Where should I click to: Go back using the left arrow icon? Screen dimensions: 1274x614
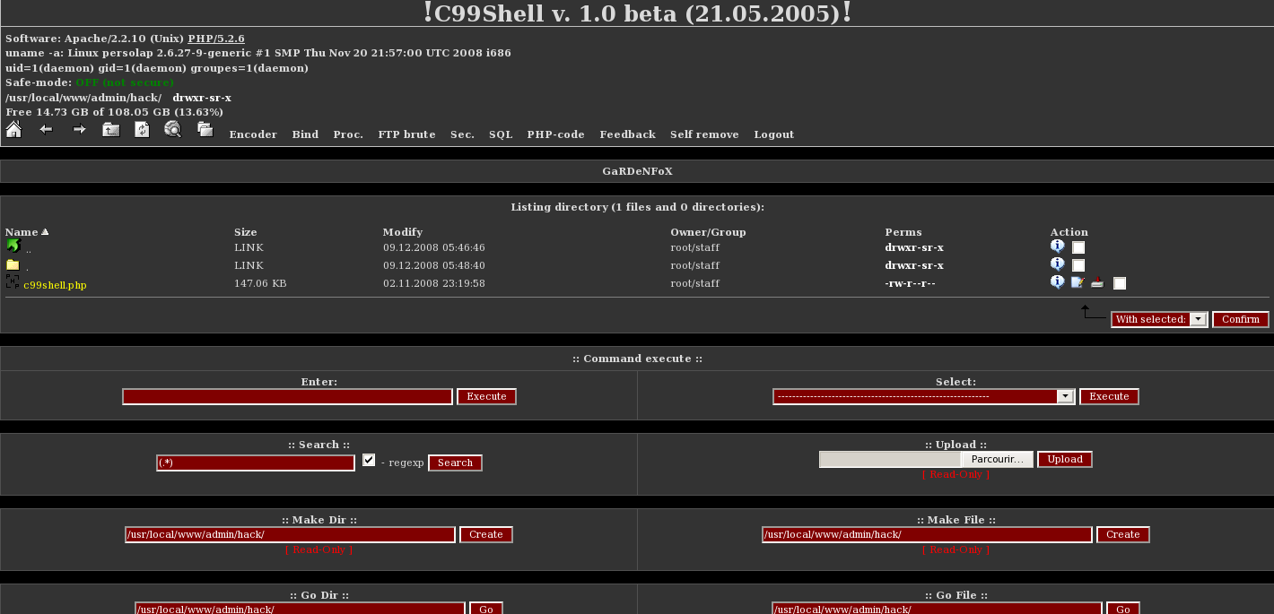(46, 130)
